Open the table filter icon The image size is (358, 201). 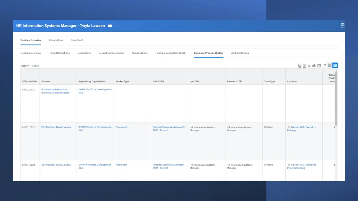point(309,66)
